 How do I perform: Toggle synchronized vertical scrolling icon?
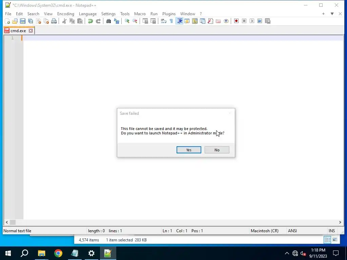pos(145,21)
